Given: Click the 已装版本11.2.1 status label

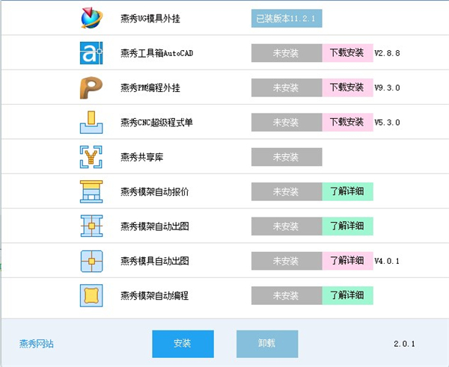Looking at the screenshot, I should [287, 18].
